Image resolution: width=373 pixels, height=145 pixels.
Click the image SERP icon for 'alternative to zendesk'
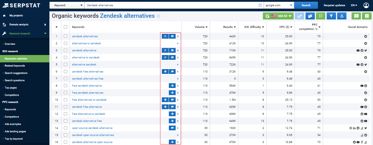(x=172, y=58)
